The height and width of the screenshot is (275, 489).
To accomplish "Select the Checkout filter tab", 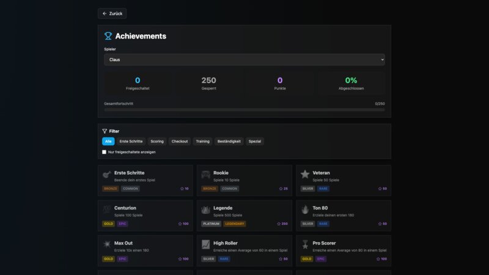I will click(180, 141).
